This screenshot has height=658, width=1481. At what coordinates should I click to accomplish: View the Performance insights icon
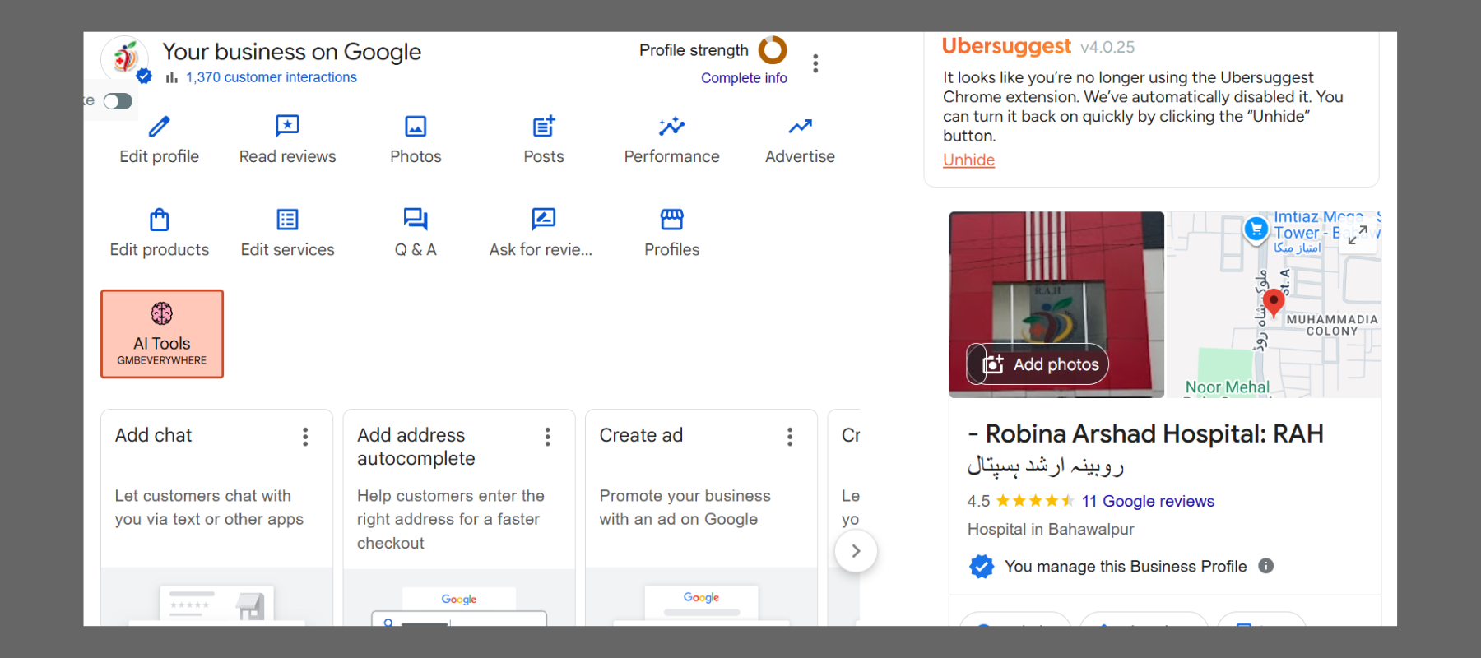[x=671, y=127]
